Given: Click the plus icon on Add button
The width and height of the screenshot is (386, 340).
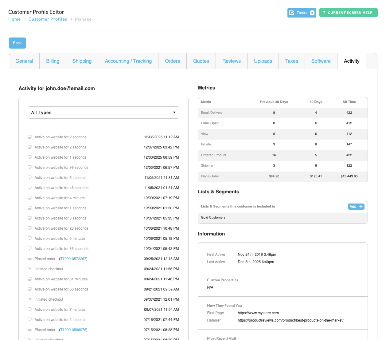Looking at the screenshot, I should [361, 207].
